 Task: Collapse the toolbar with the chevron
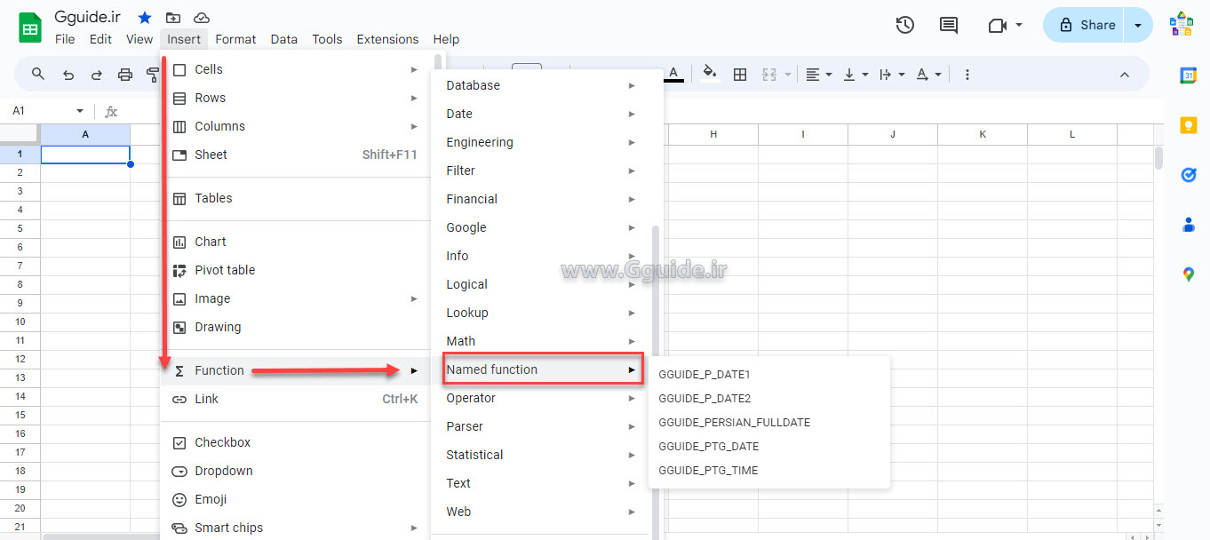click(x=1125, y=75)
